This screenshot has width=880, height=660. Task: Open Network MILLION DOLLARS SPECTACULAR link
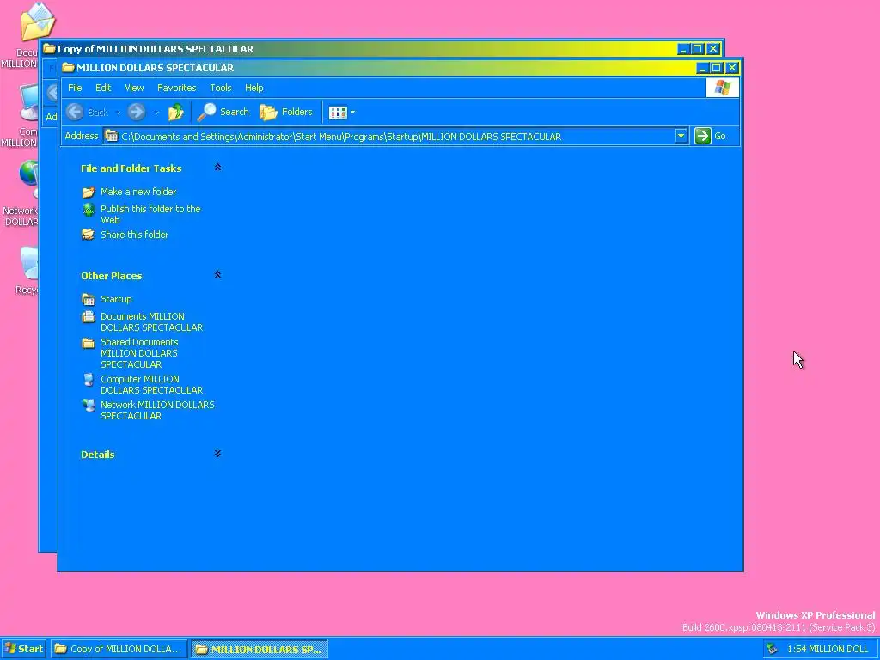[x=157, y=410]
